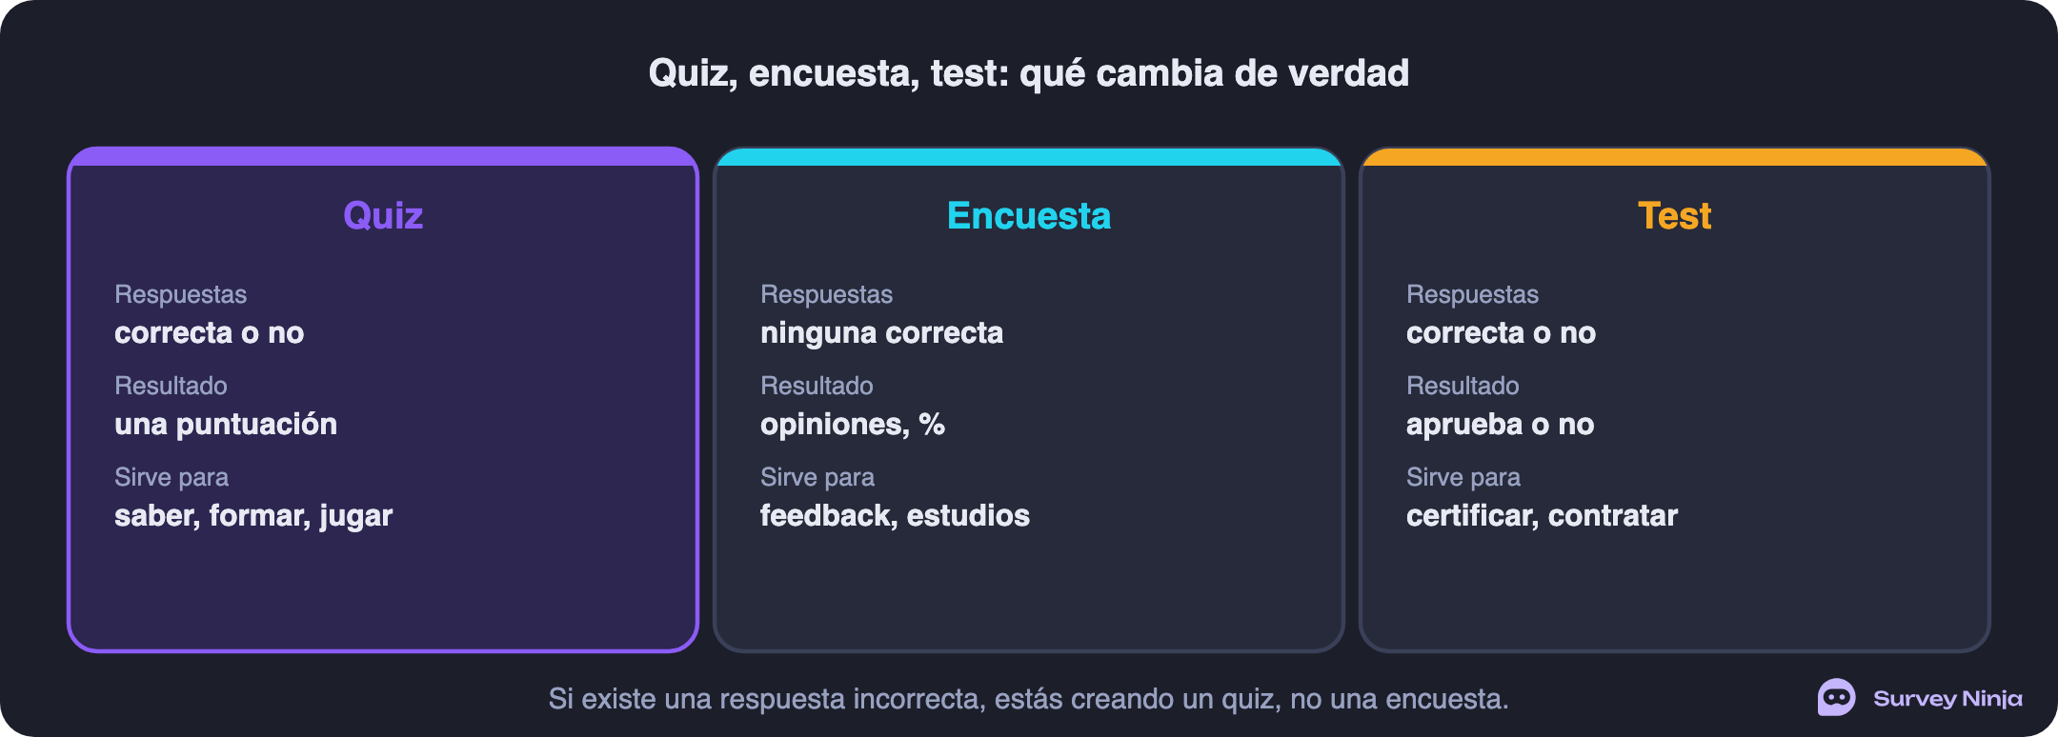Click the Survey Ninja mascot logo icon
This screenshot has width=2058, height=737.
coord(1836,698)
